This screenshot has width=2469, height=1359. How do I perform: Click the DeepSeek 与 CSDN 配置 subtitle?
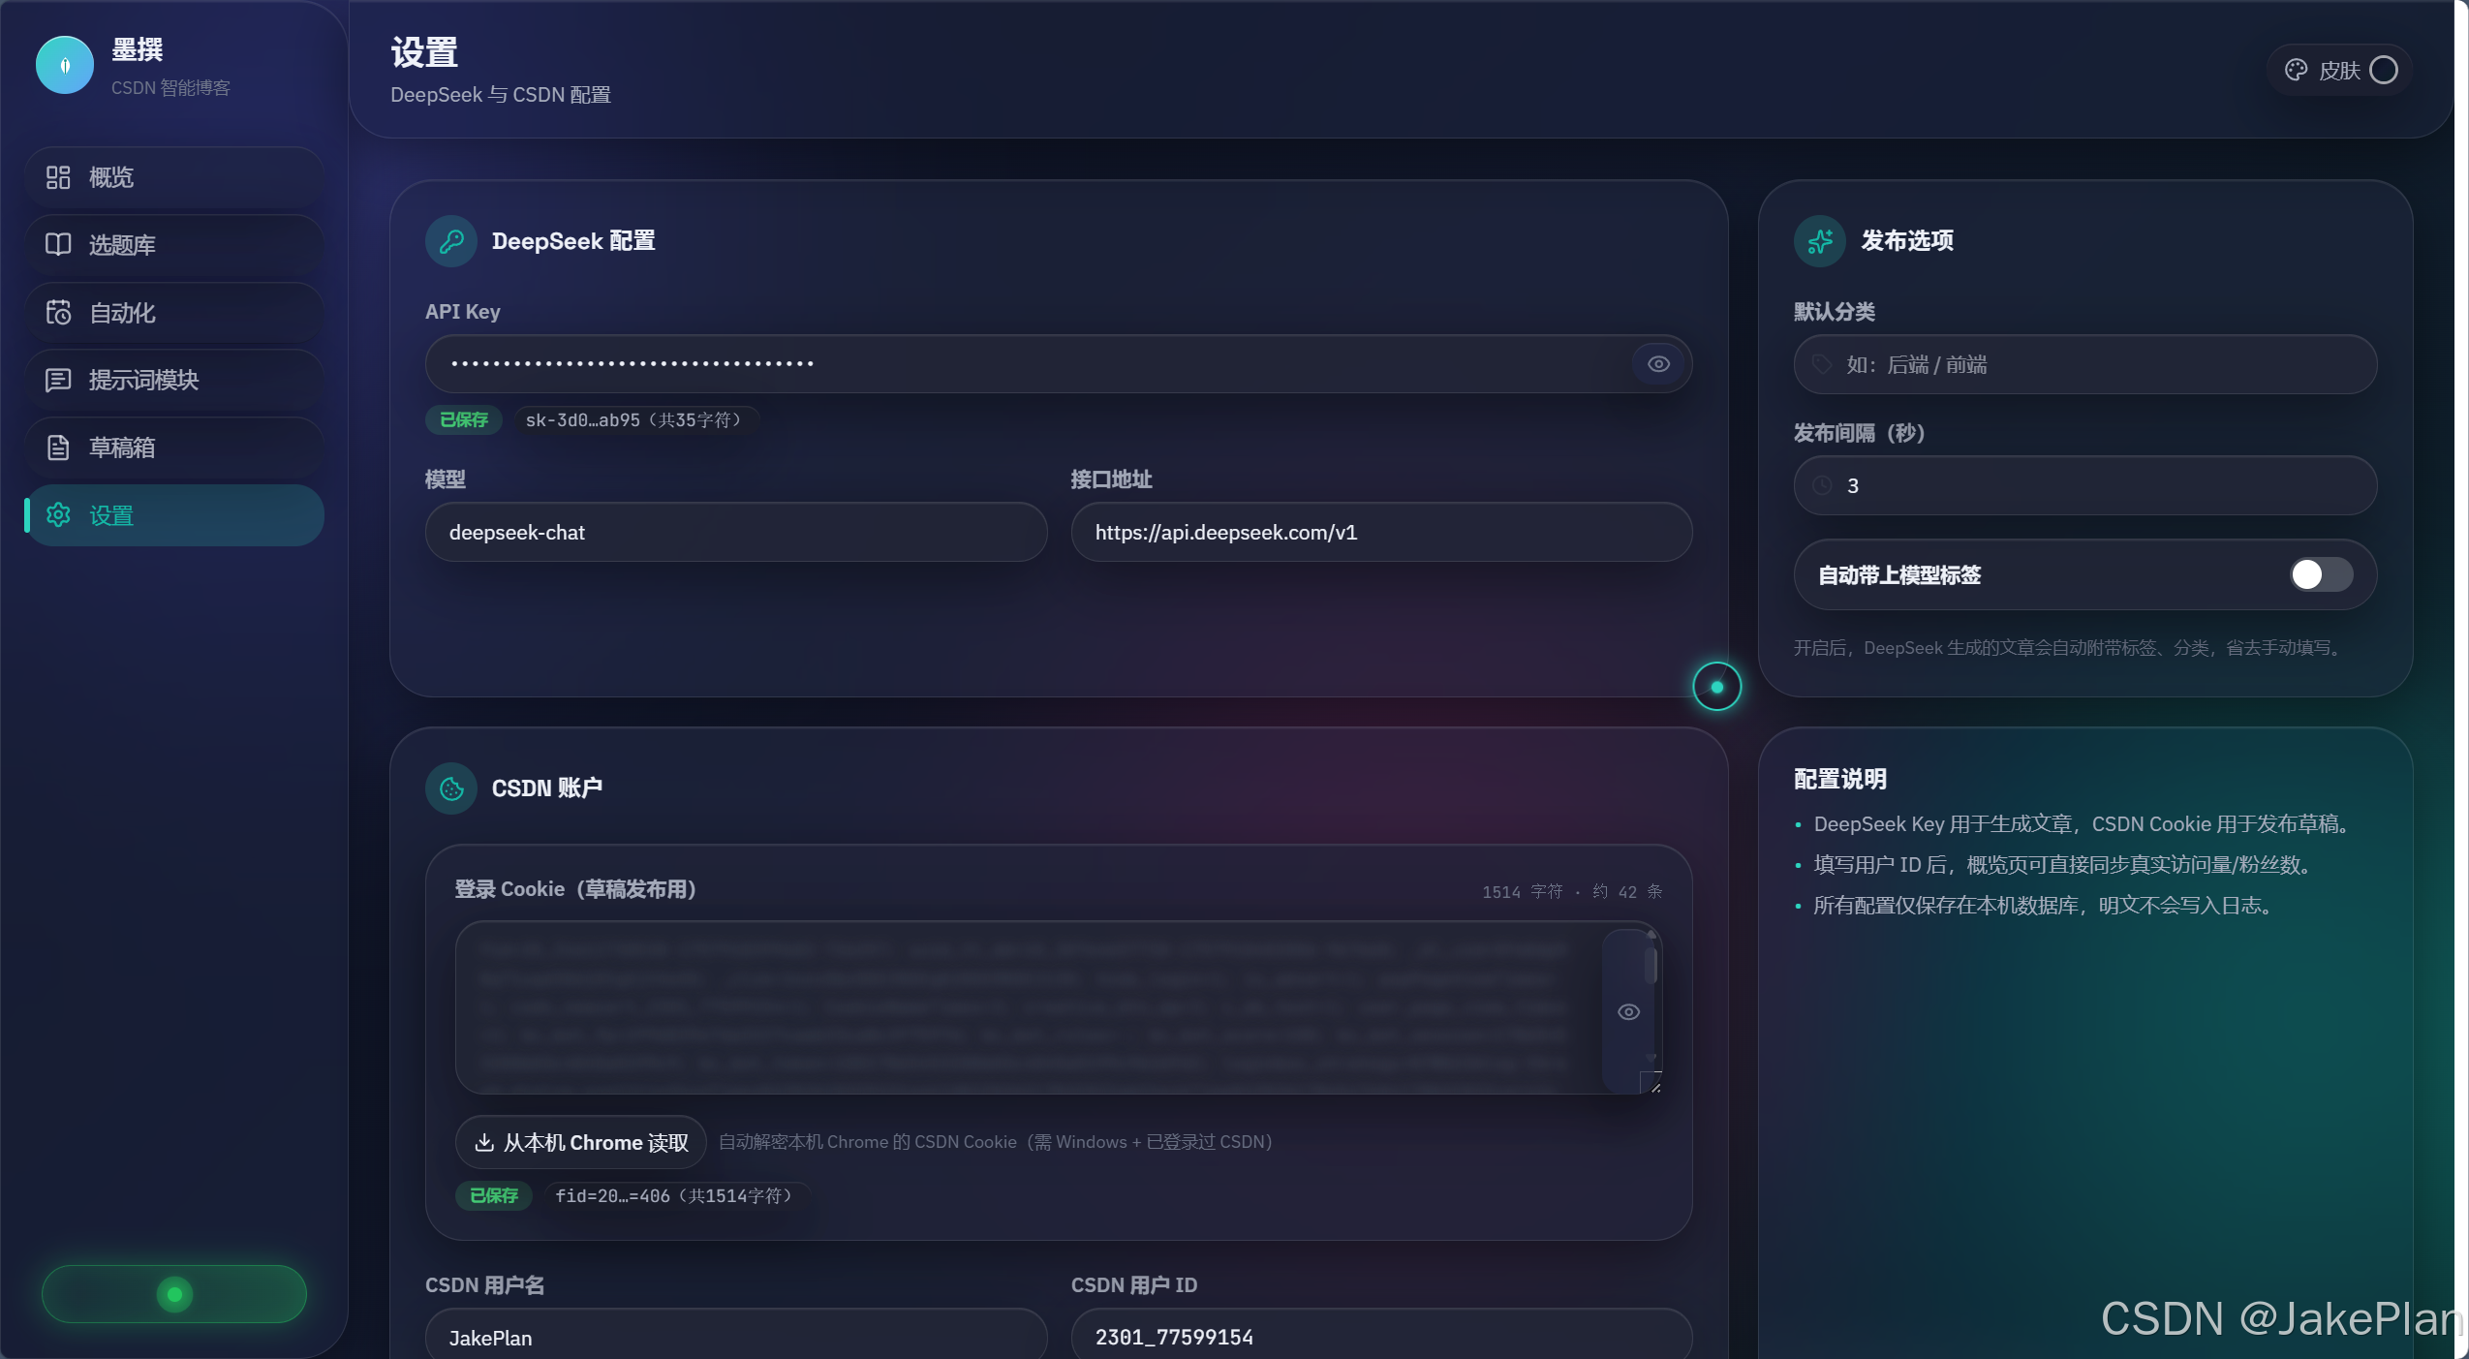click(501, 95)
